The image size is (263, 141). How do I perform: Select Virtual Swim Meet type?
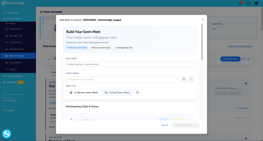click(117, 93)
